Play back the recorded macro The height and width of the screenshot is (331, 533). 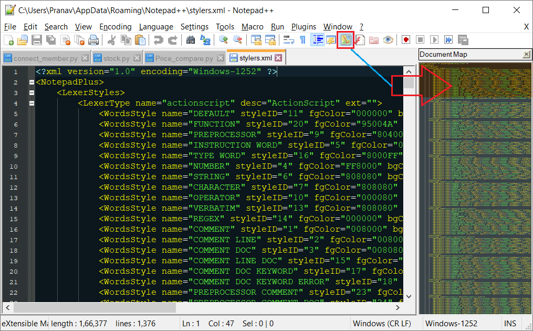coord(434,40)
